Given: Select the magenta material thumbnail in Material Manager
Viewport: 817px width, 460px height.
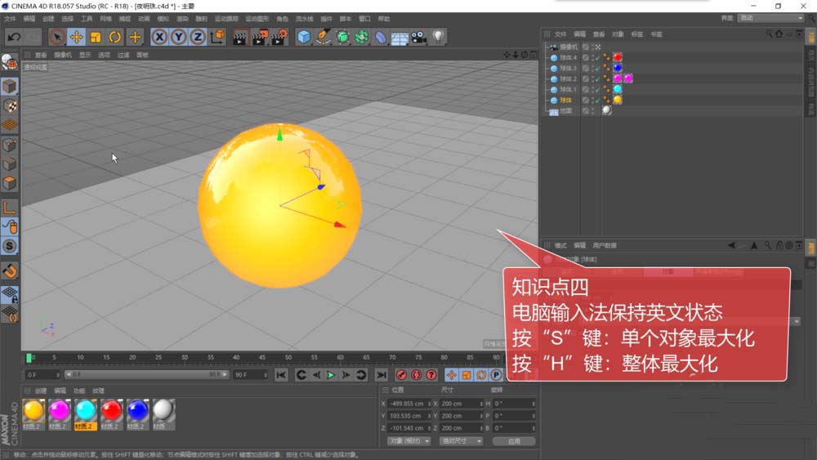Looking at the screenshot, I should click(x=60, y=410).
